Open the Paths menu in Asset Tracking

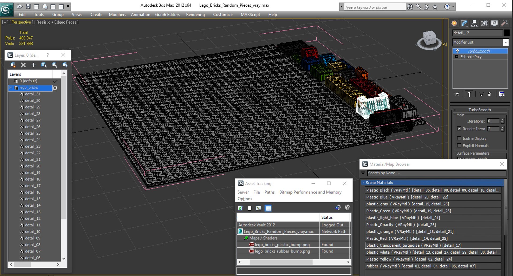click(x=269, y=192)
